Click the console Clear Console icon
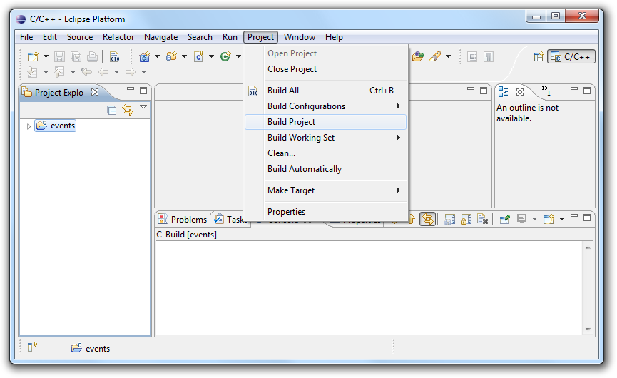This screenshot has width=617, height=378. tap(483, 219)
